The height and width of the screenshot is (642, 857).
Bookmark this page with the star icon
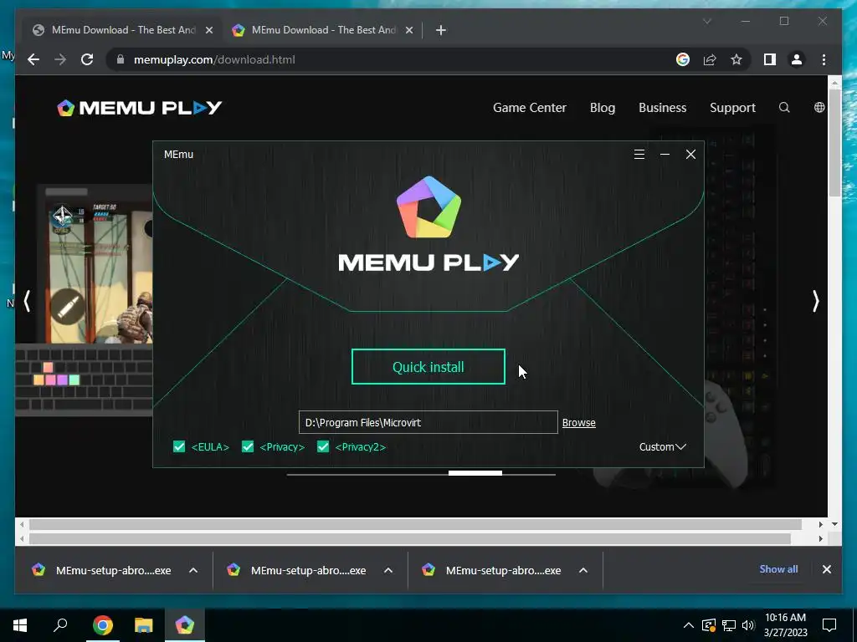pyautogui.click(x=736, y=59)
